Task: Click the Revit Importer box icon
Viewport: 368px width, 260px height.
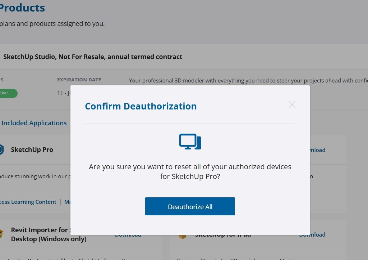Action: [x=1, y=234]
